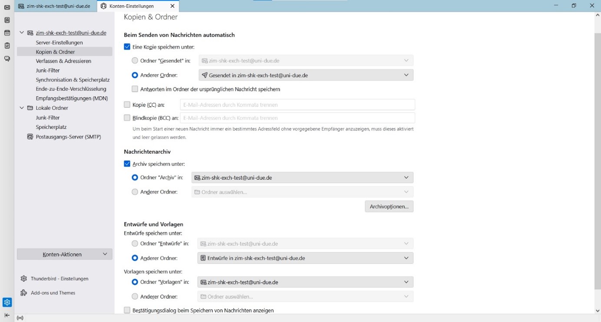Click the Archivoptionen button
Viewport: 601px width, 322px height.
pos(389,206)
